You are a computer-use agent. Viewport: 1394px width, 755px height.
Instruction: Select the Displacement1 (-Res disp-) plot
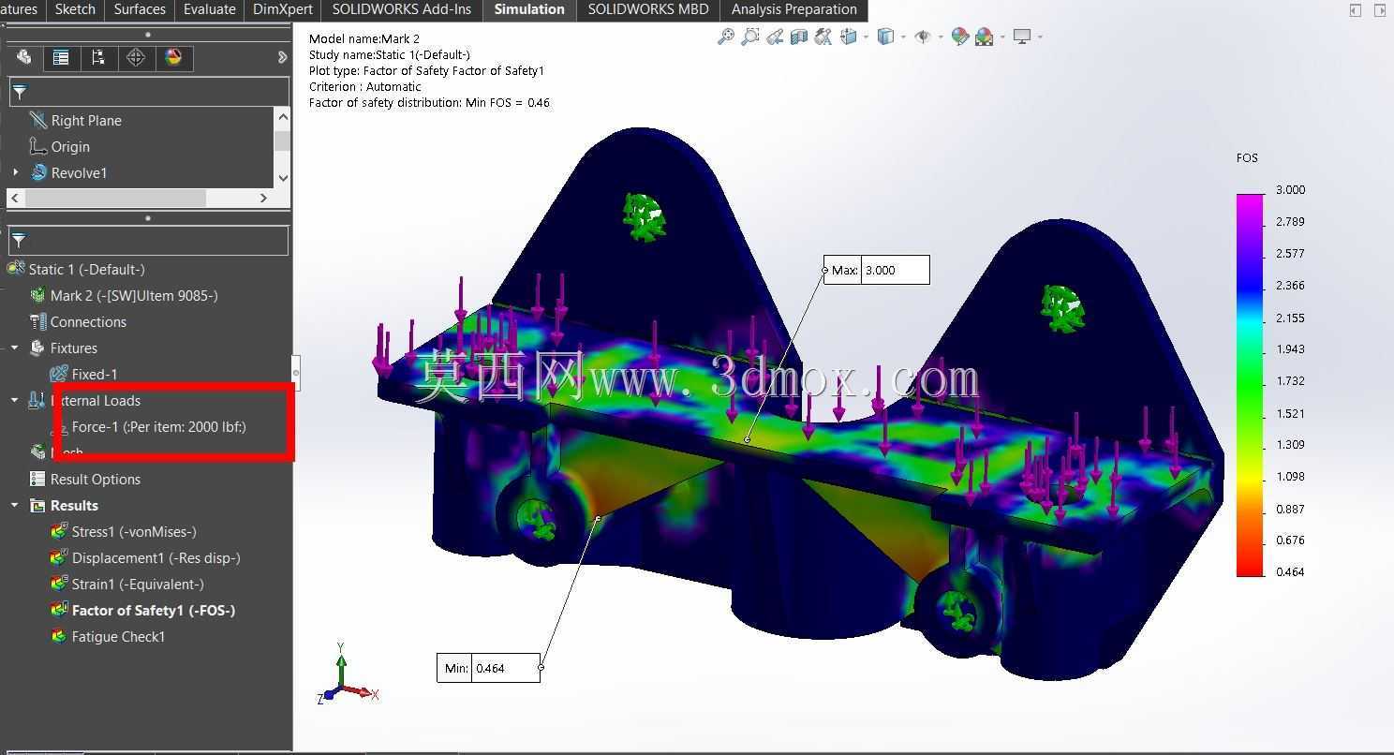click(x=156, y=557)
